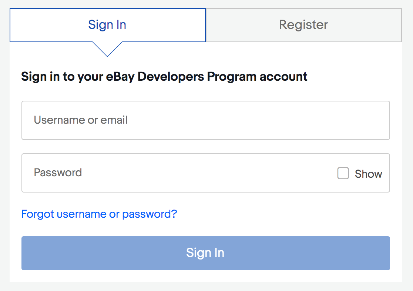The width and height of the screenshot is (413, 291).
Task: Click the Username or email field
Action: [205, 120]
